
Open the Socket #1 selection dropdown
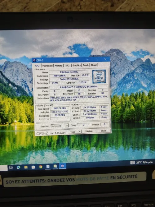click(x=60, y=126)
